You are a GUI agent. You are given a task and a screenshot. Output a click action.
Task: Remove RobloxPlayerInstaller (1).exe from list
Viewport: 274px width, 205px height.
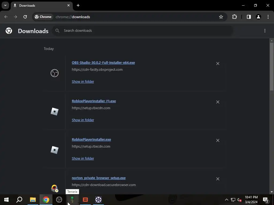tap(218, 102)
